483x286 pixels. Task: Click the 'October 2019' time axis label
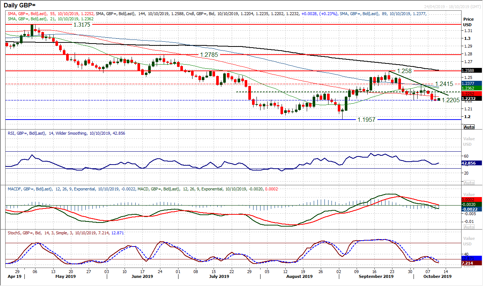coord(438,276)
